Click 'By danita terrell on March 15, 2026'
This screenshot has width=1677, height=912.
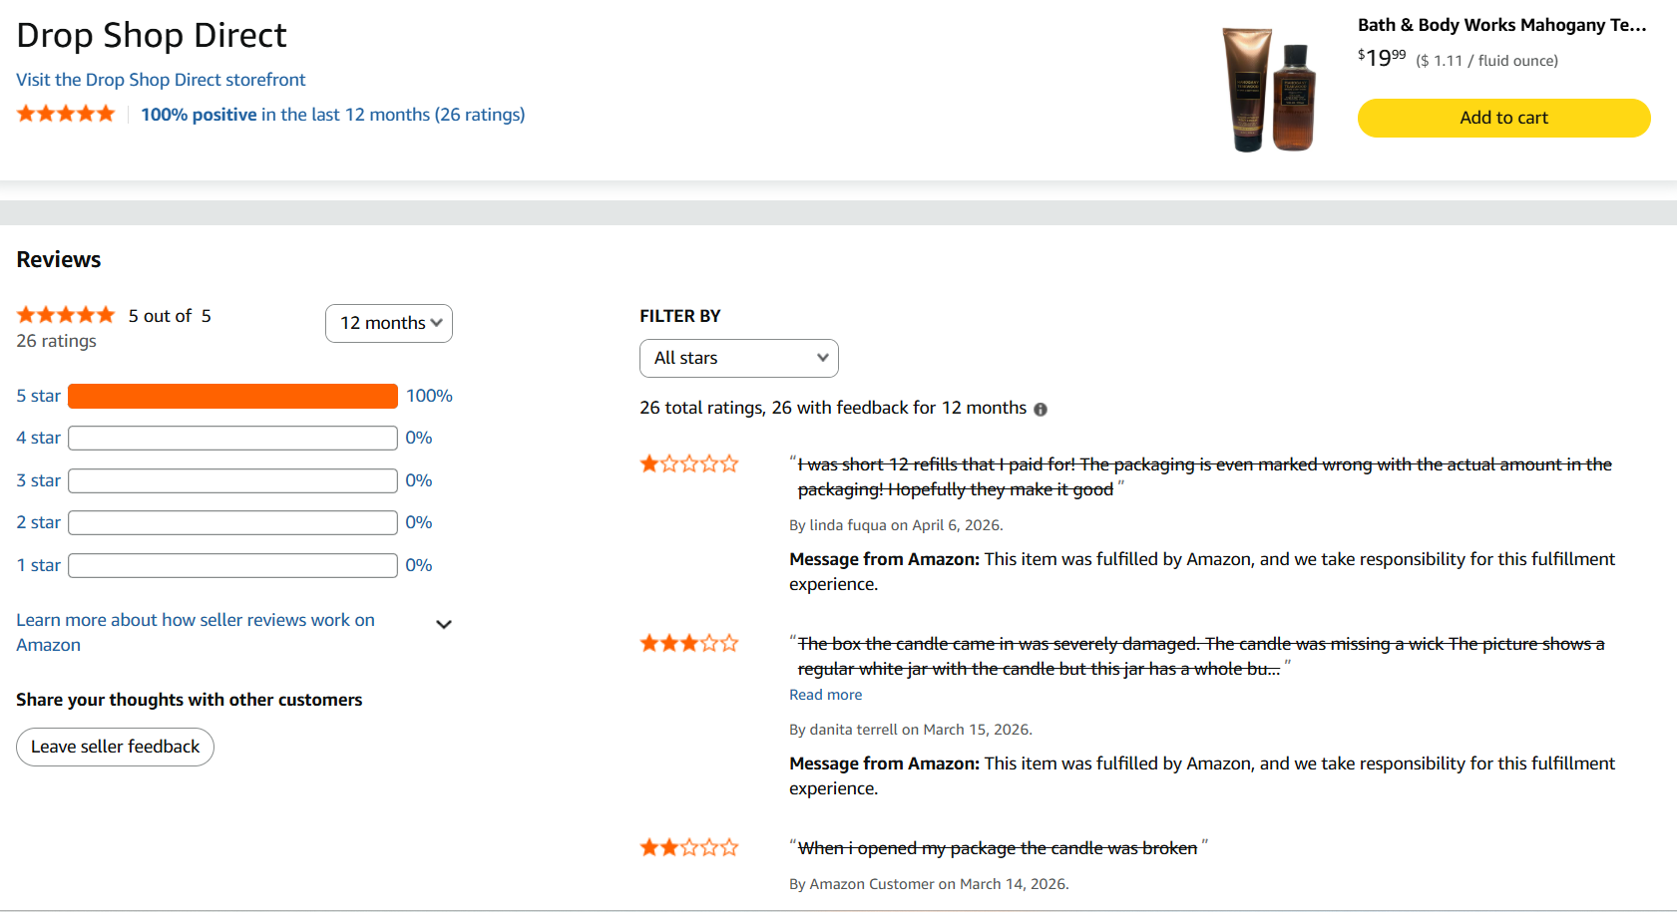911,730
